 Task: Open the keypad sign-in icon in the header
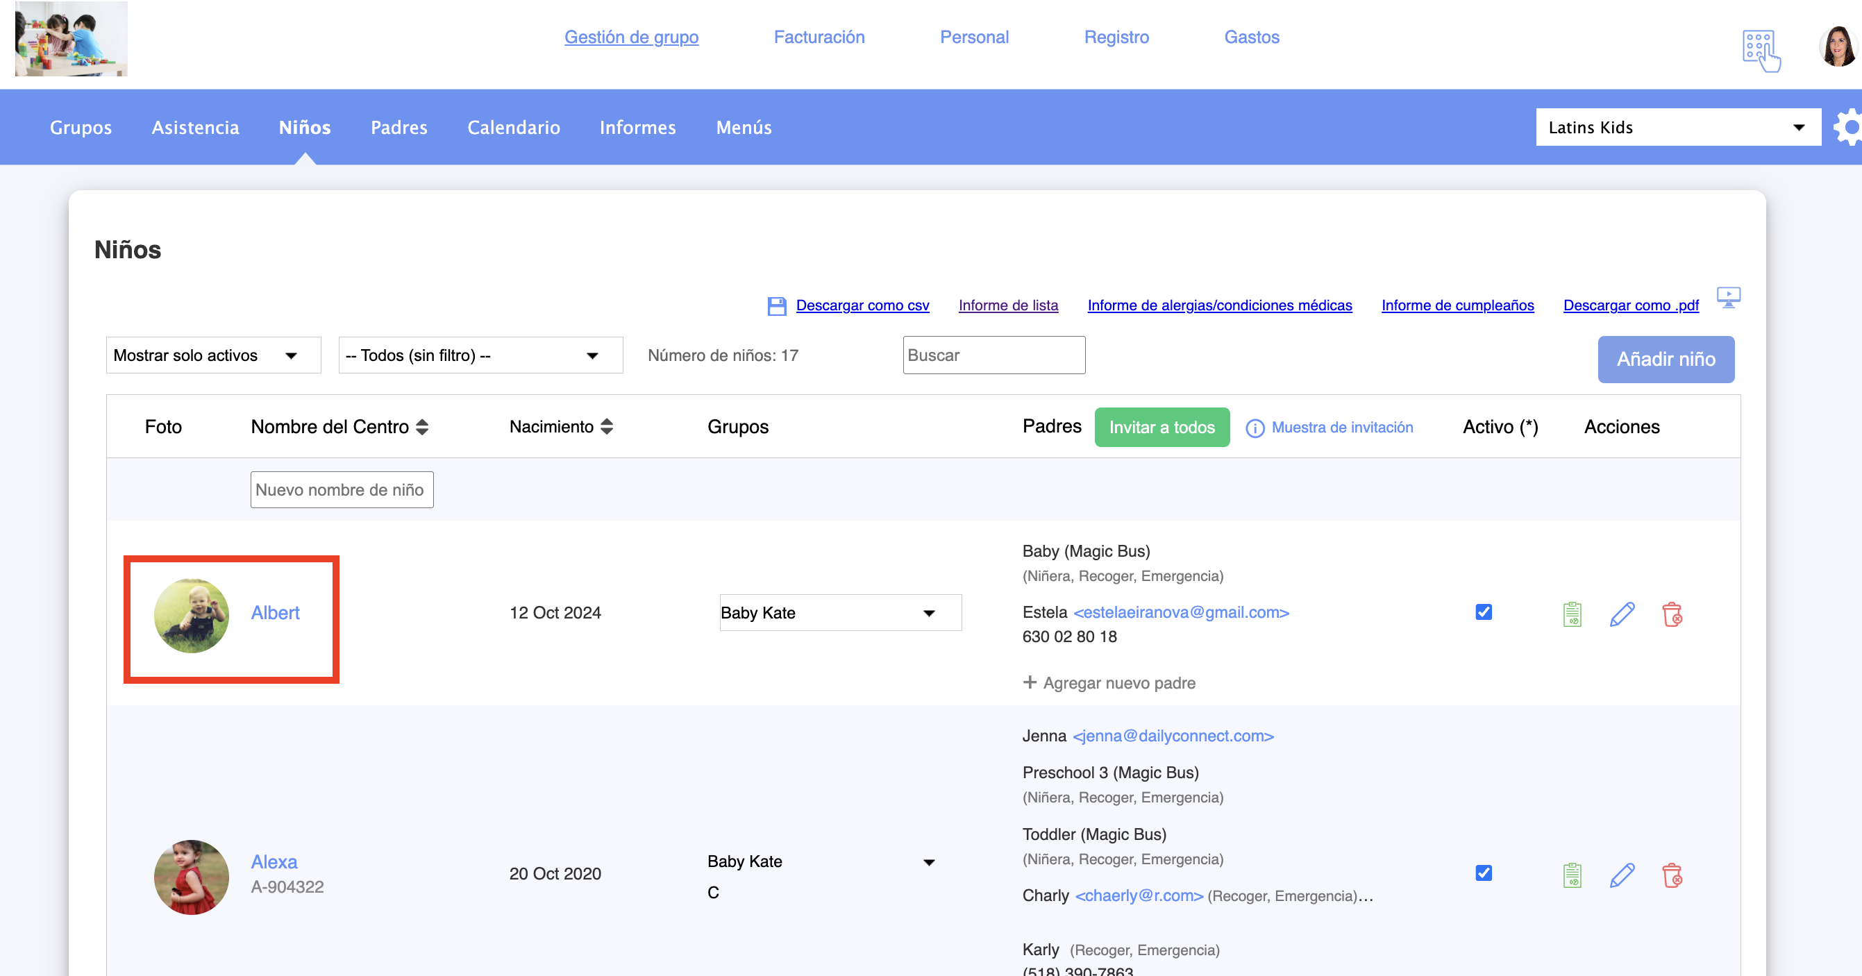coord(1760,50)
